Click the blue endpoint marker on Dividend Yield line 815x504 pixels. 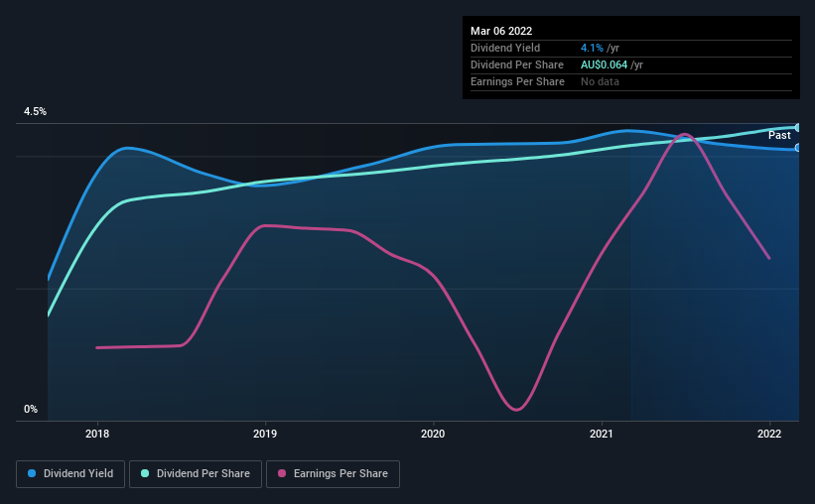click(x=798, y=148)
